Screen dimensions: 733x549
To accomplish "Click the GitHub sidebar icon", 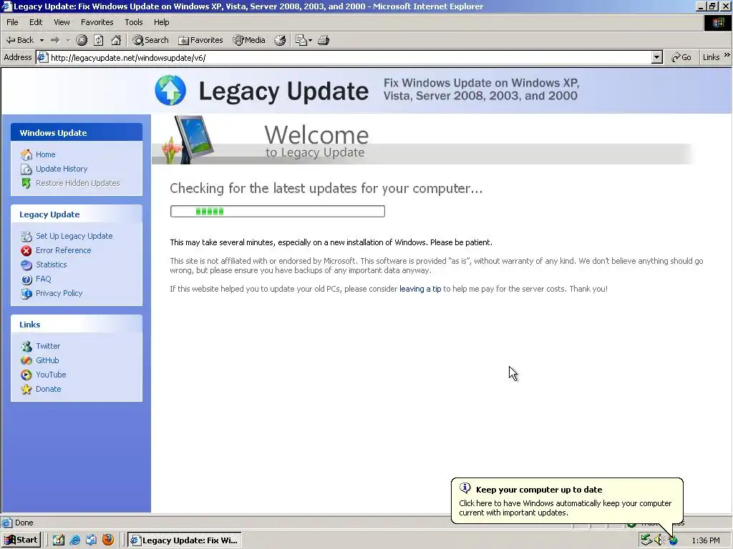I will [26, 361].
